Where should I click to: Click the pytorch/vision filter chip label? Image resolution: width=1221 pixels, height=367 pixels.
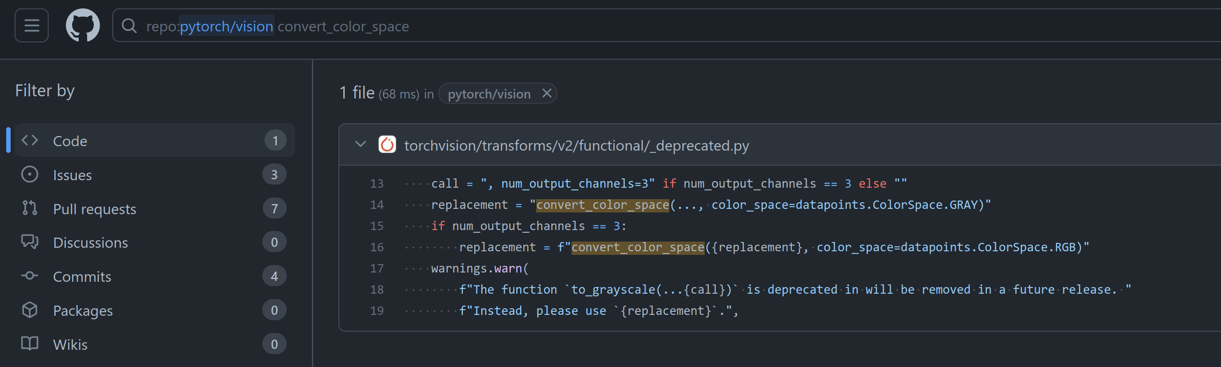pyautogui.click(x=489, y=94)
